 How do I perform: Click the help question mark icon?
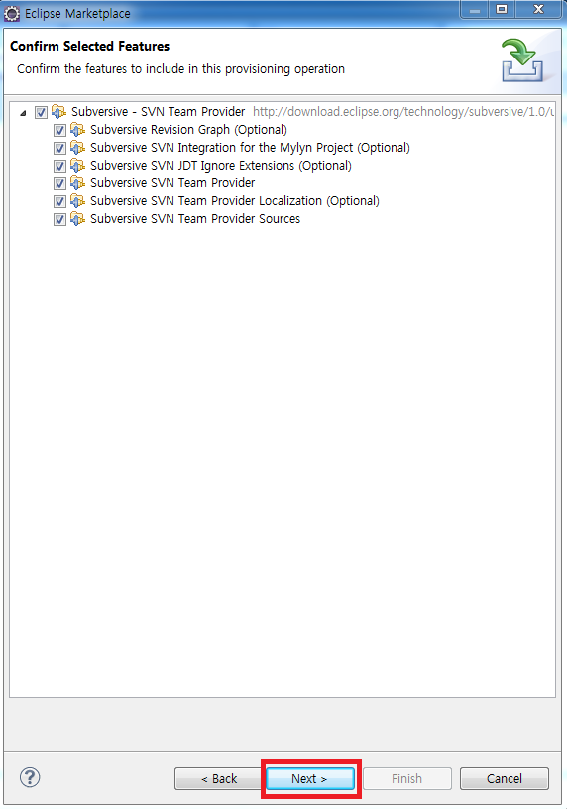[x=30, y=777]
